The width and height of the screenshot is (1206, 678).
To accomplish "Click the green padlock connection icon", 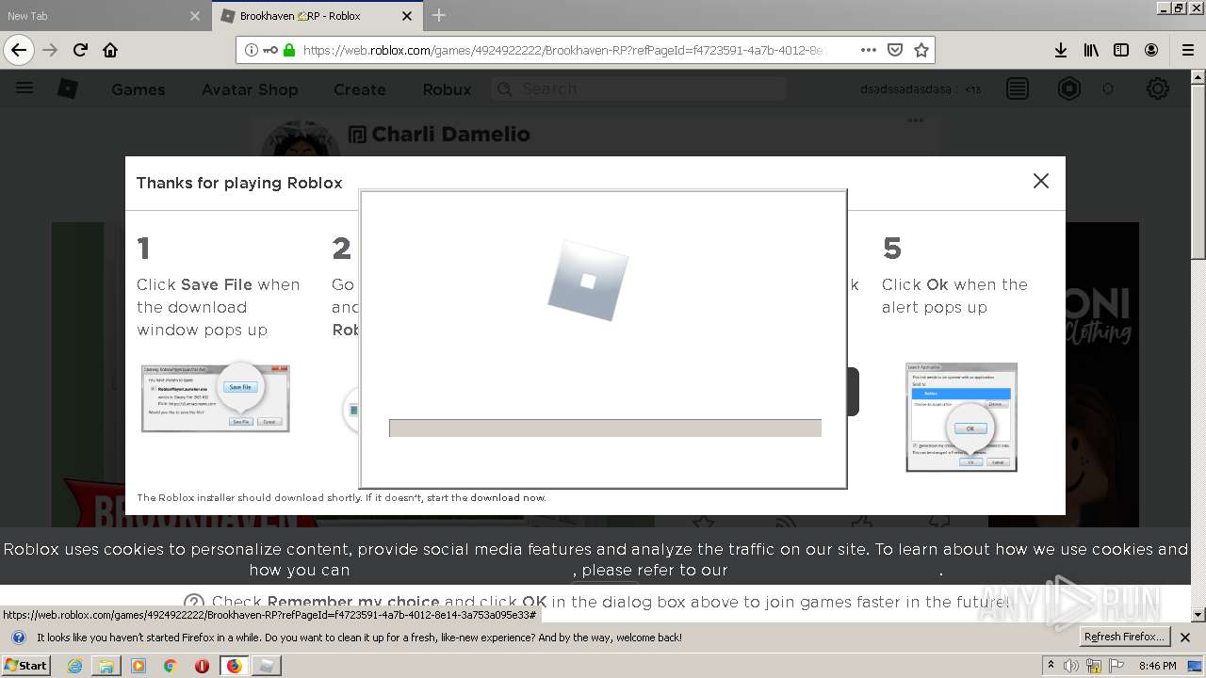I will pyautogui.click(x=288, y=50).
